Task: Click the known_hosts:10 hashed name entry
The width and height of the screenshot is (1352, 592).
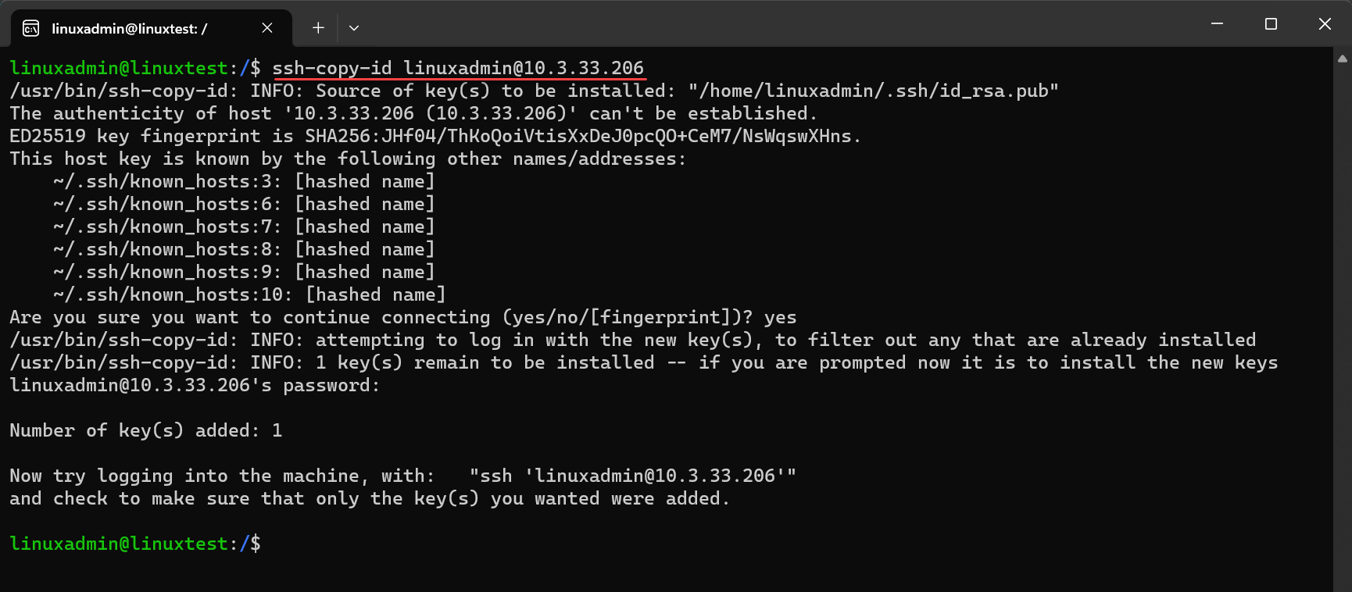Action: point(249,294)
